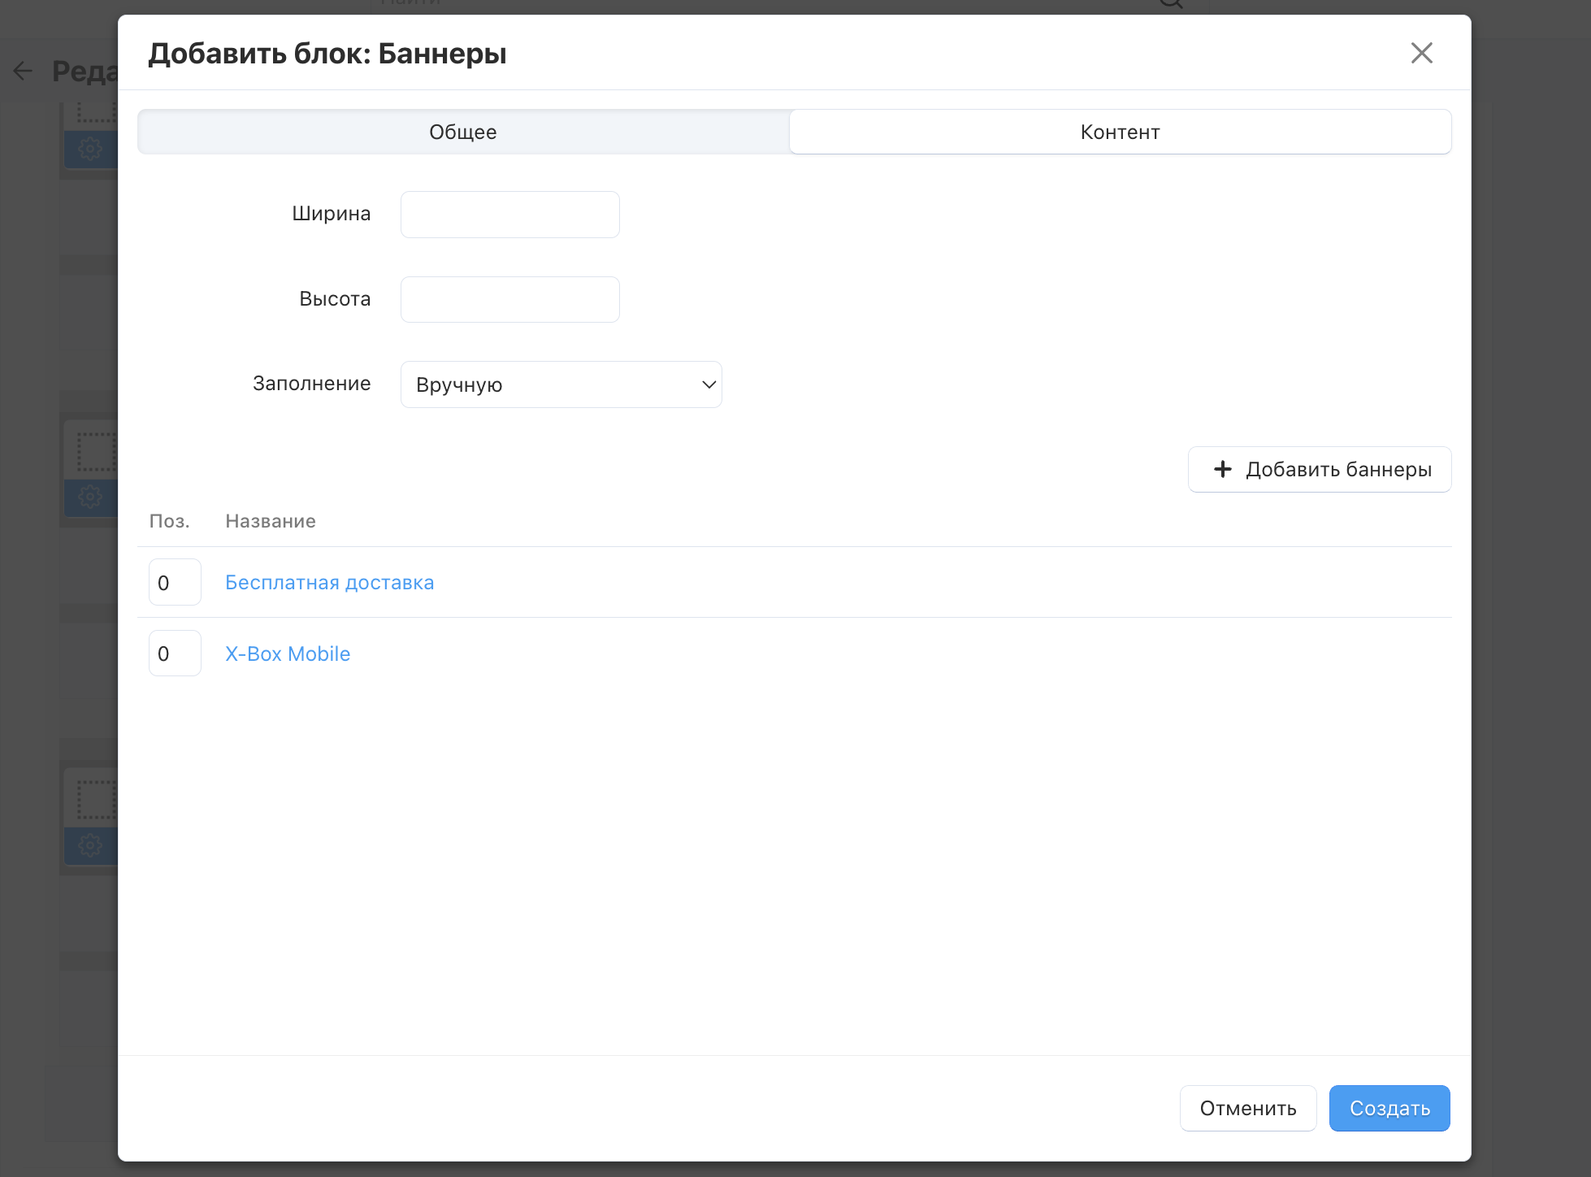
Task: Switch to the Общее tab
Action: 463,132
